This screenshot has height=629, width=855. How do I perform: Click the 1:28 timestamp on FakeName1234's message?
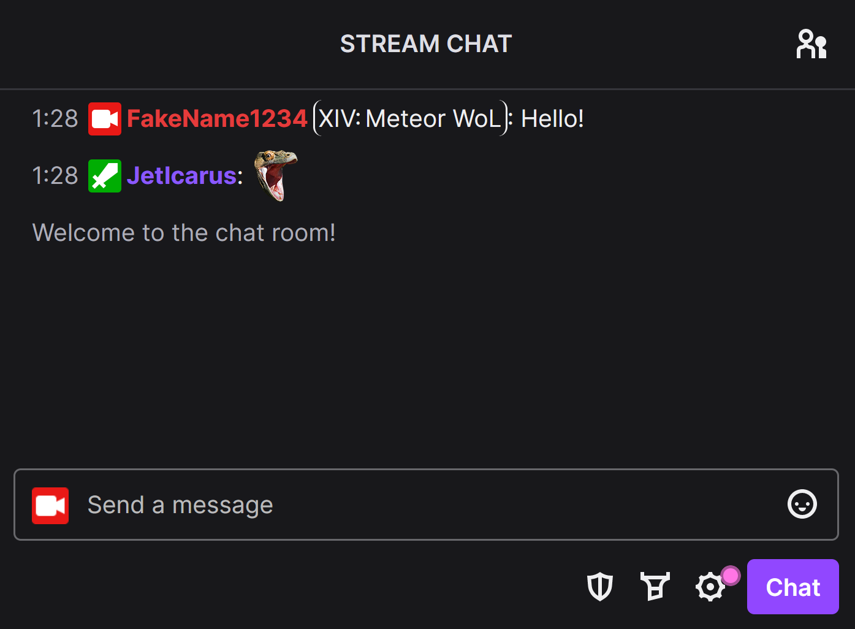coord(55,118)
